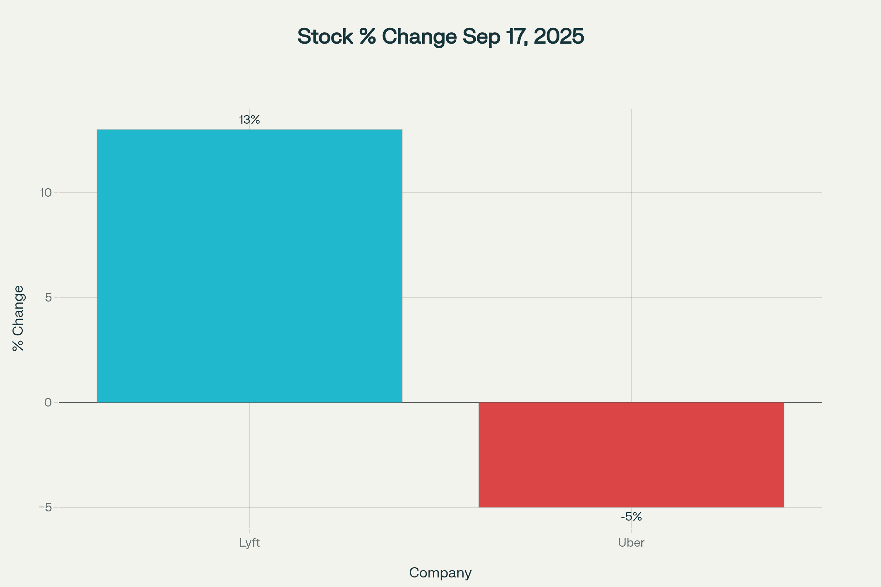Click the y-axis tick label 0

click(x=48, y=402)
